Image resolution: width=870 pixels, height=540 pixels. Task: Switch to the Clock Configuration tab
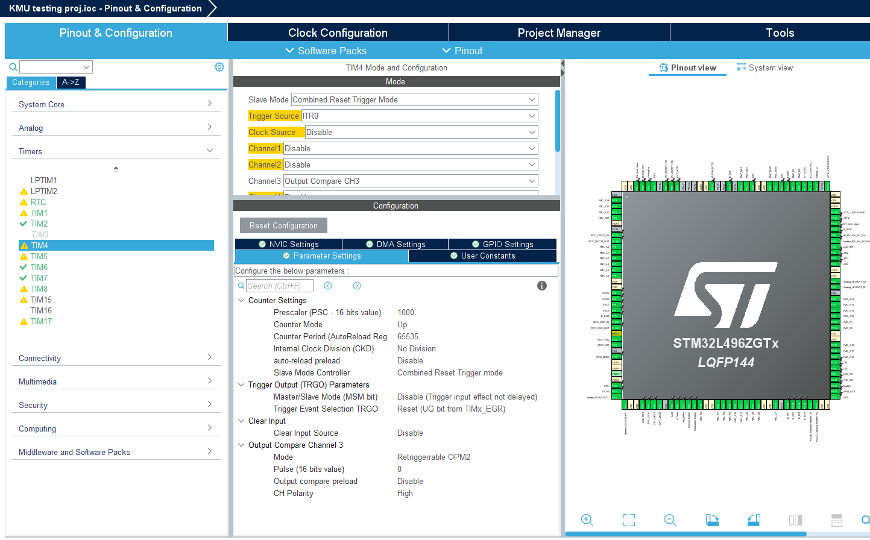point(338,33)
